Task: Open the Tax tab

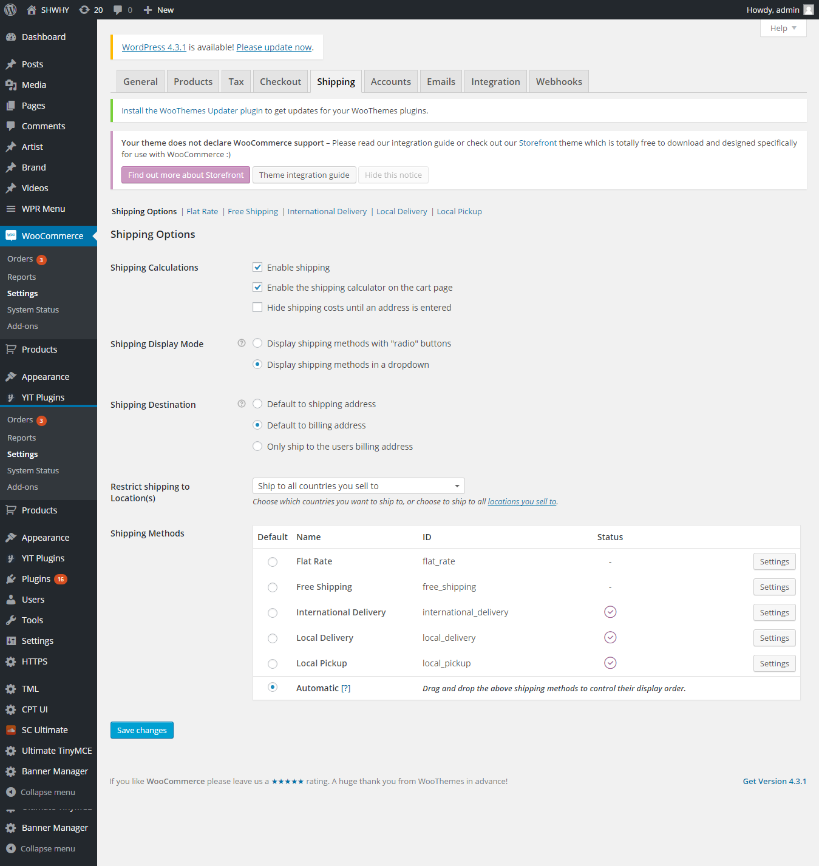Action: (x=236, y=81)
